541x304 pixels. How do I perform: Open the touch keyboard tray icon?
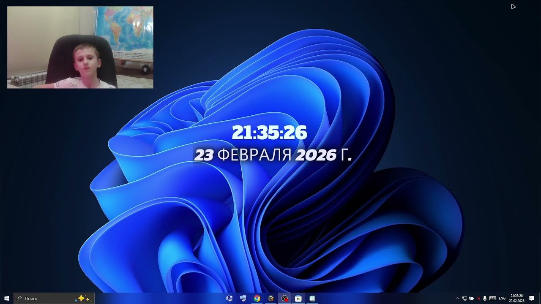pos(493,299)
